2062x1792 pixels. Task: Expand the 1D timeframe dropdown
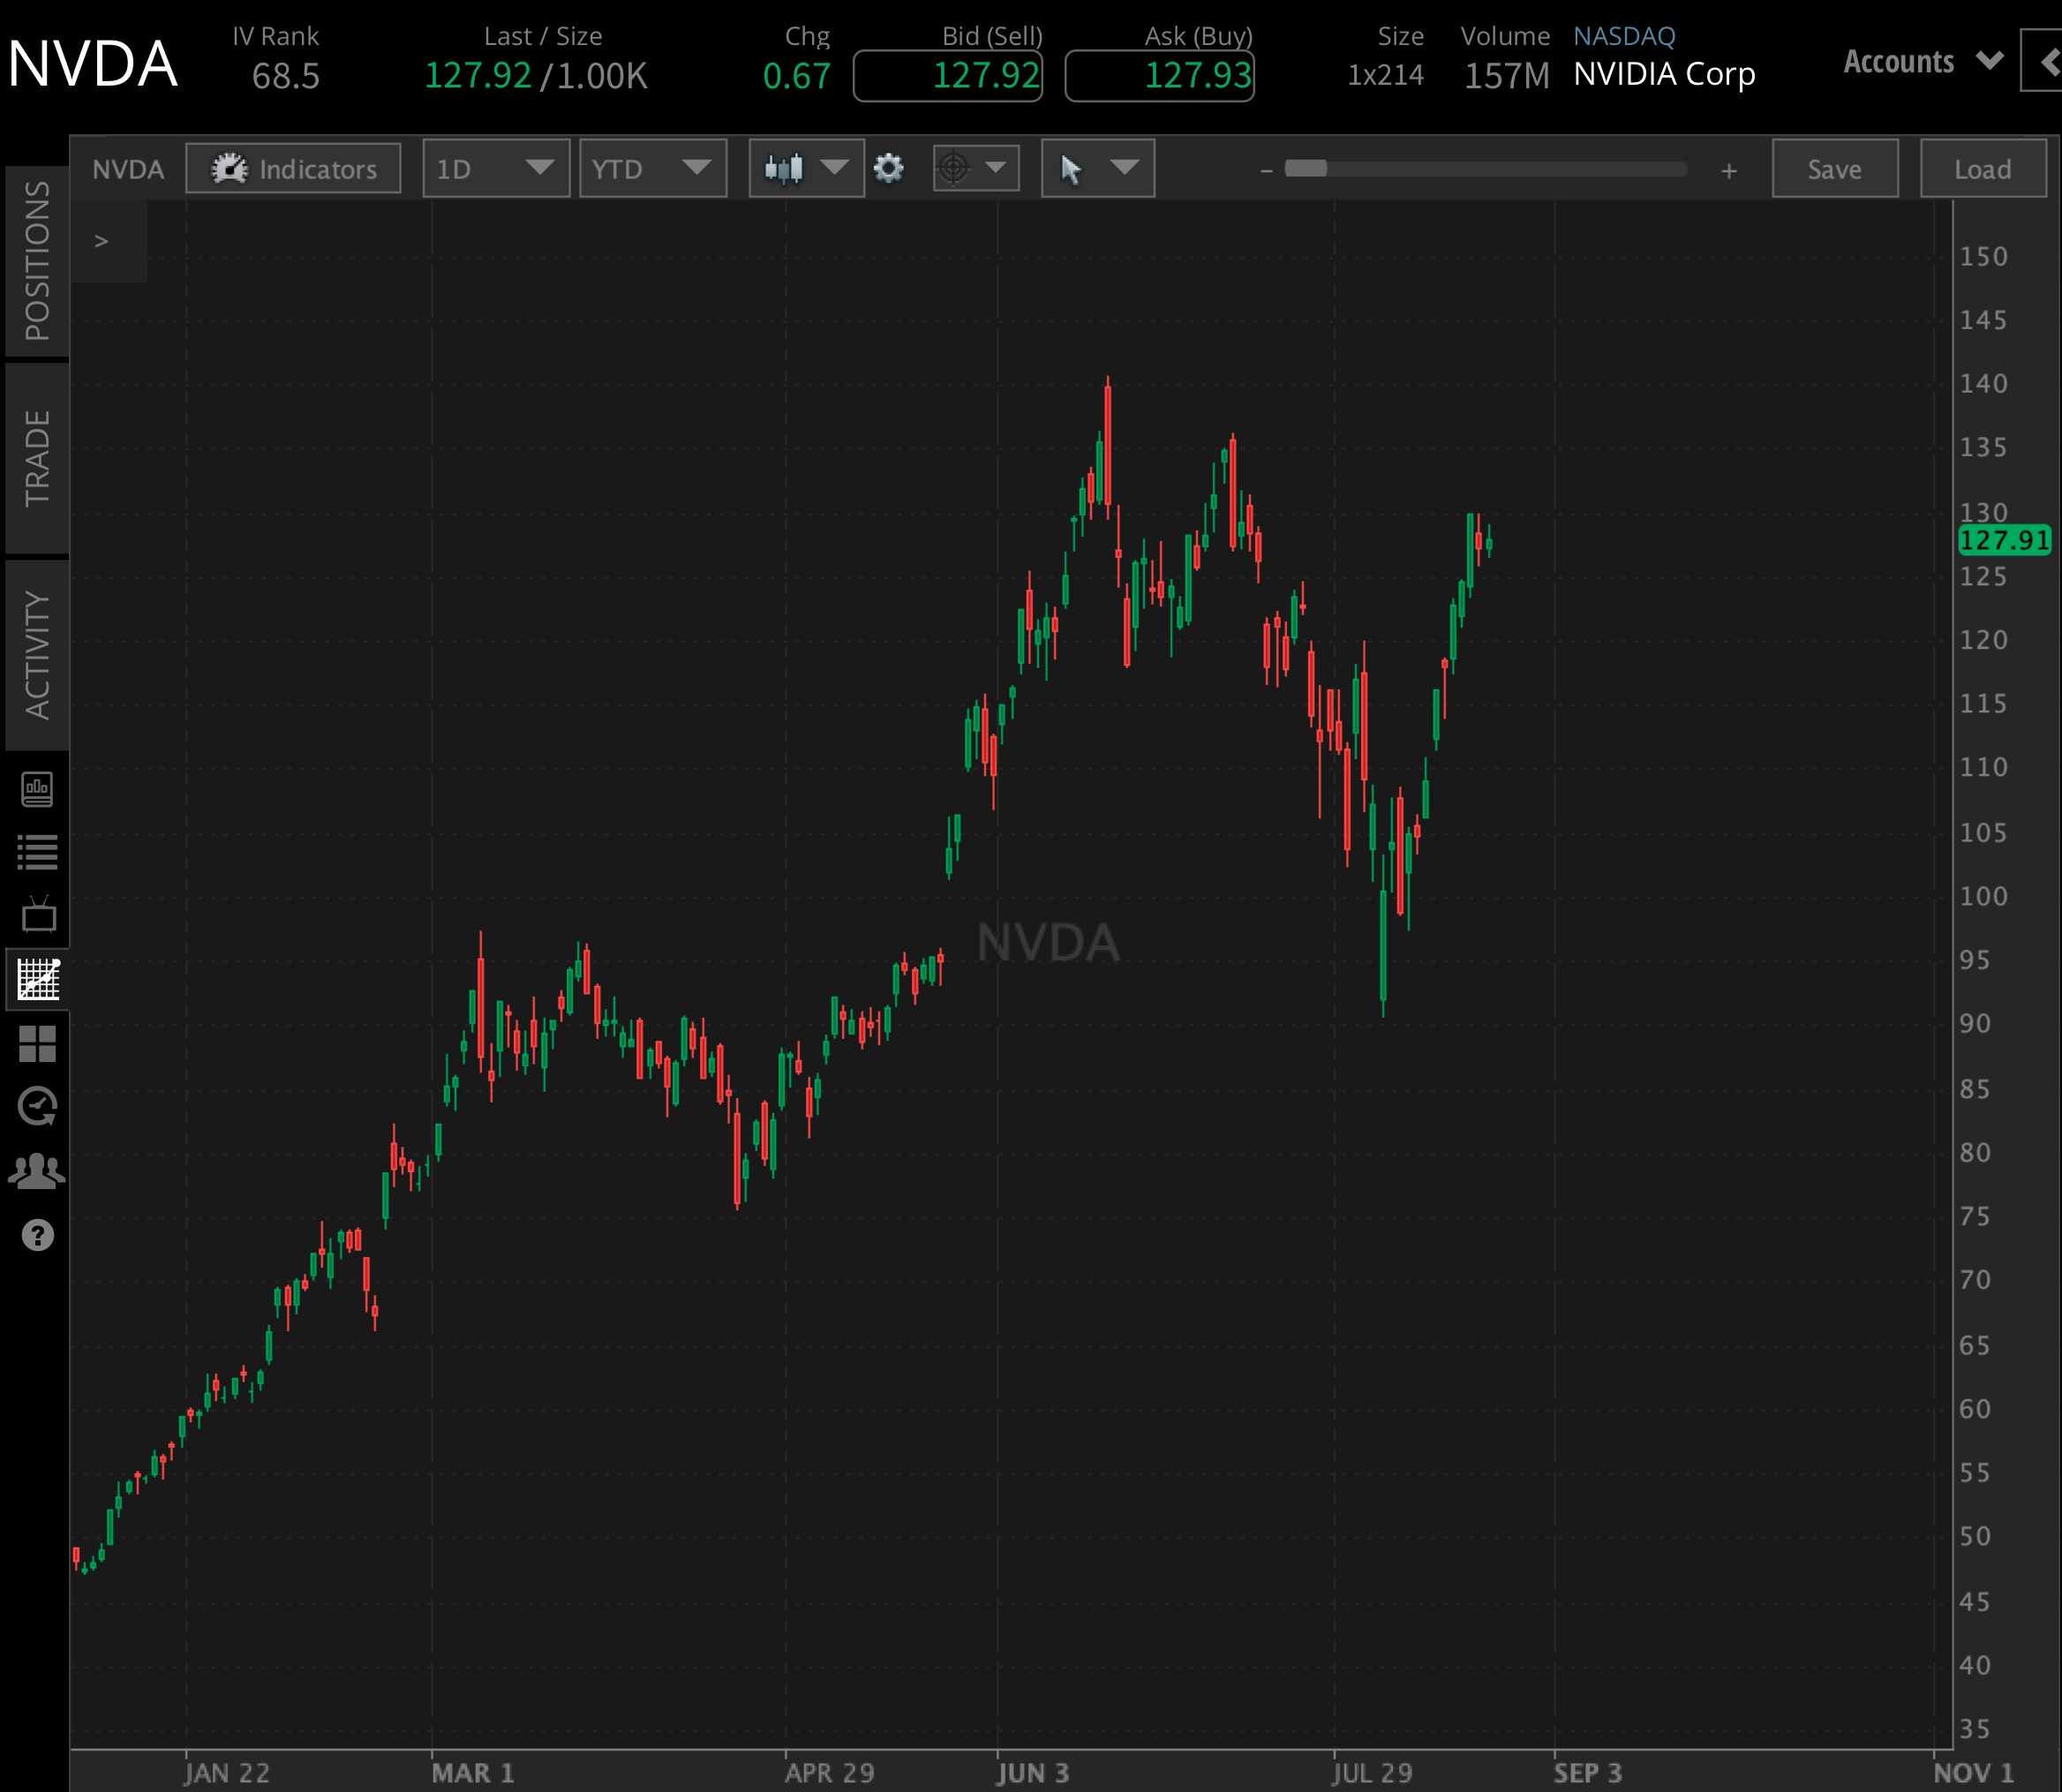pos(495,168)
